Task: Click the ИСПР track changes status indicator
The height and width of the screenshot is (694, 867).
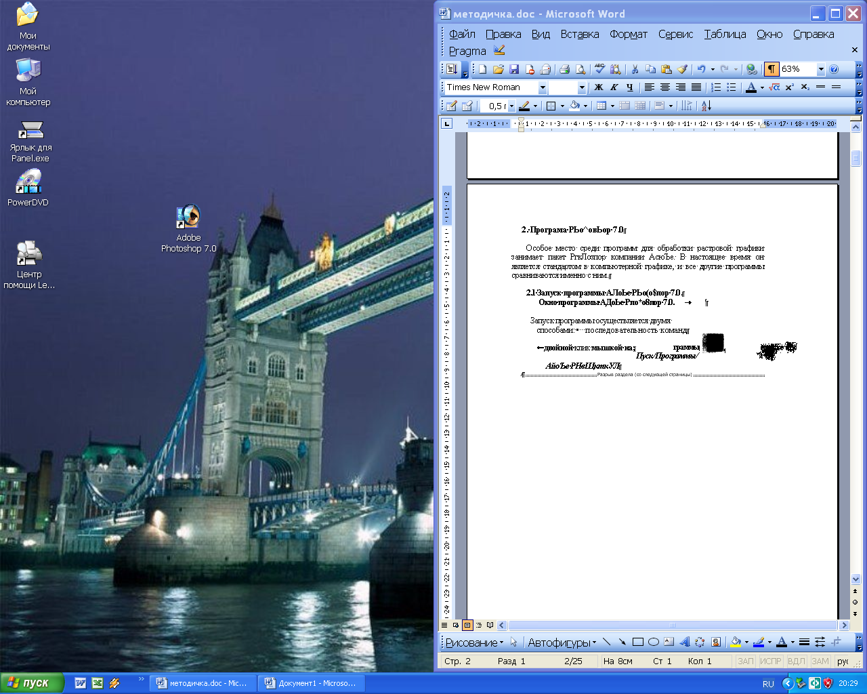Action: click(x=770, y=661)
